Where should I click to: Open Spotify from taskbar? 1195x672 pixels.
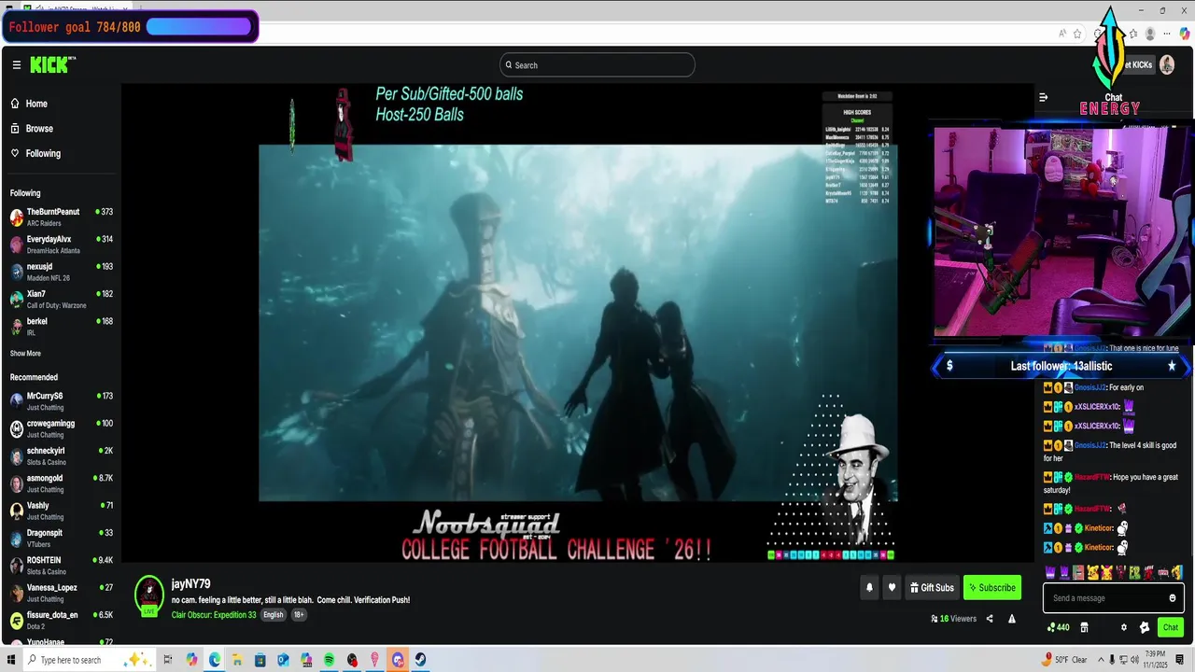(329, 660)
